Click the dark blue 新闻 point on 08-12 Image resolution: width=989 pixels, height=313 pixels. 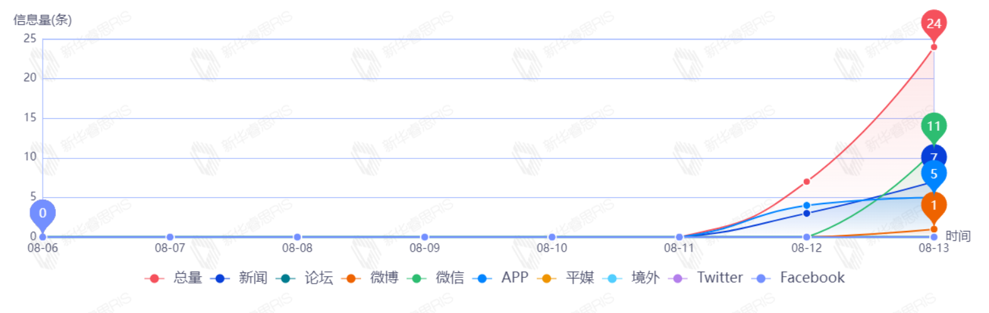coord(806,213)
